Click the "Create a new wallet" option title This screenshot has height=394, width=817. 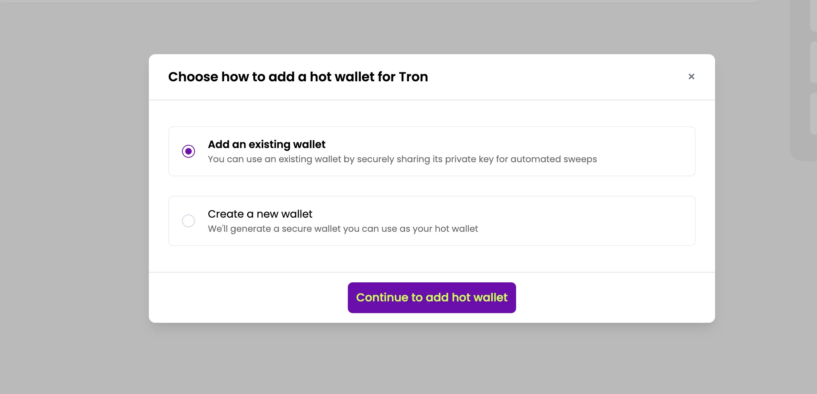(x=260, y=214)
